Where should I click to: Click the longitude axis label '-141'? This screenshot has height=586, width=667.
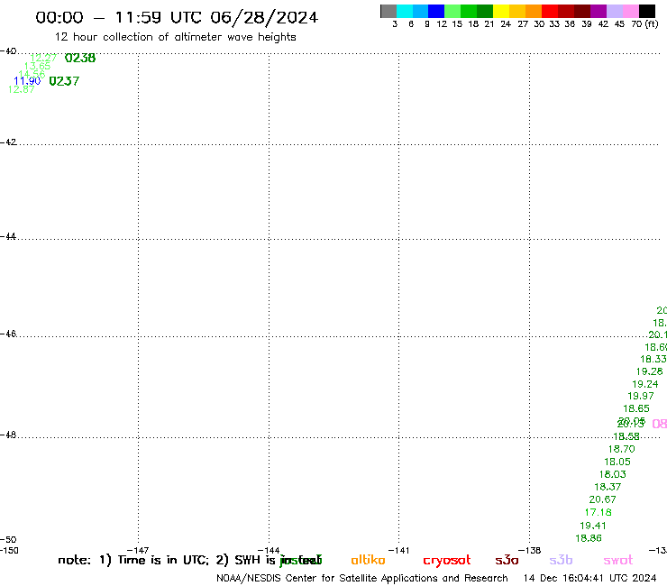(x=398, y=550)
